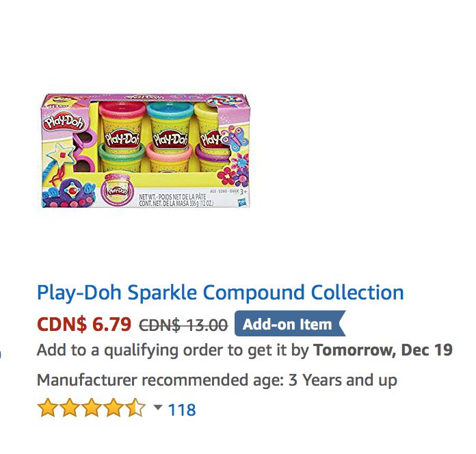Click the net weight label on box

click(176, 200)
